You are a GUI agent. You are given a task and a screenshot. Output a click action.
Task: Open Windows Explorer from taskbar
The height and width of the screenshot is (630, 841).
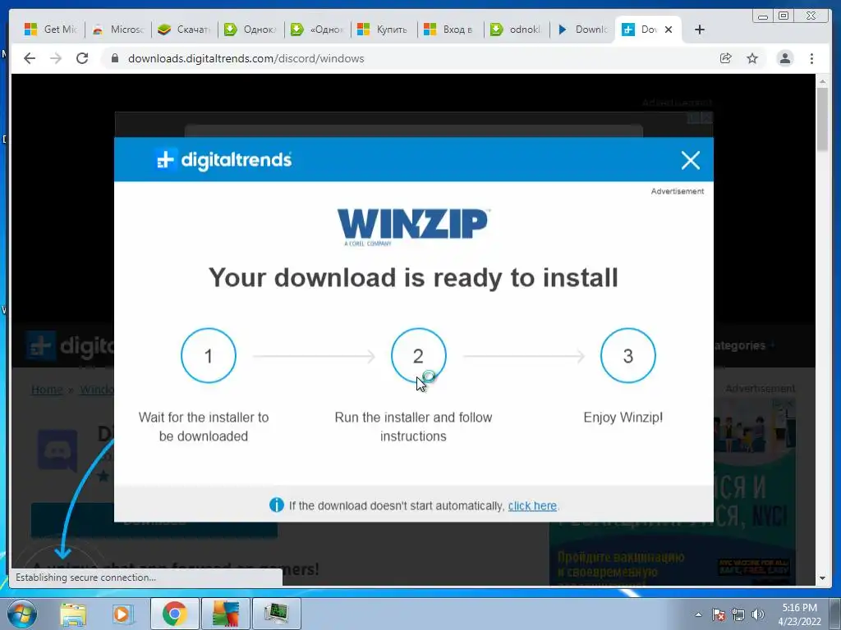(73, 614)
